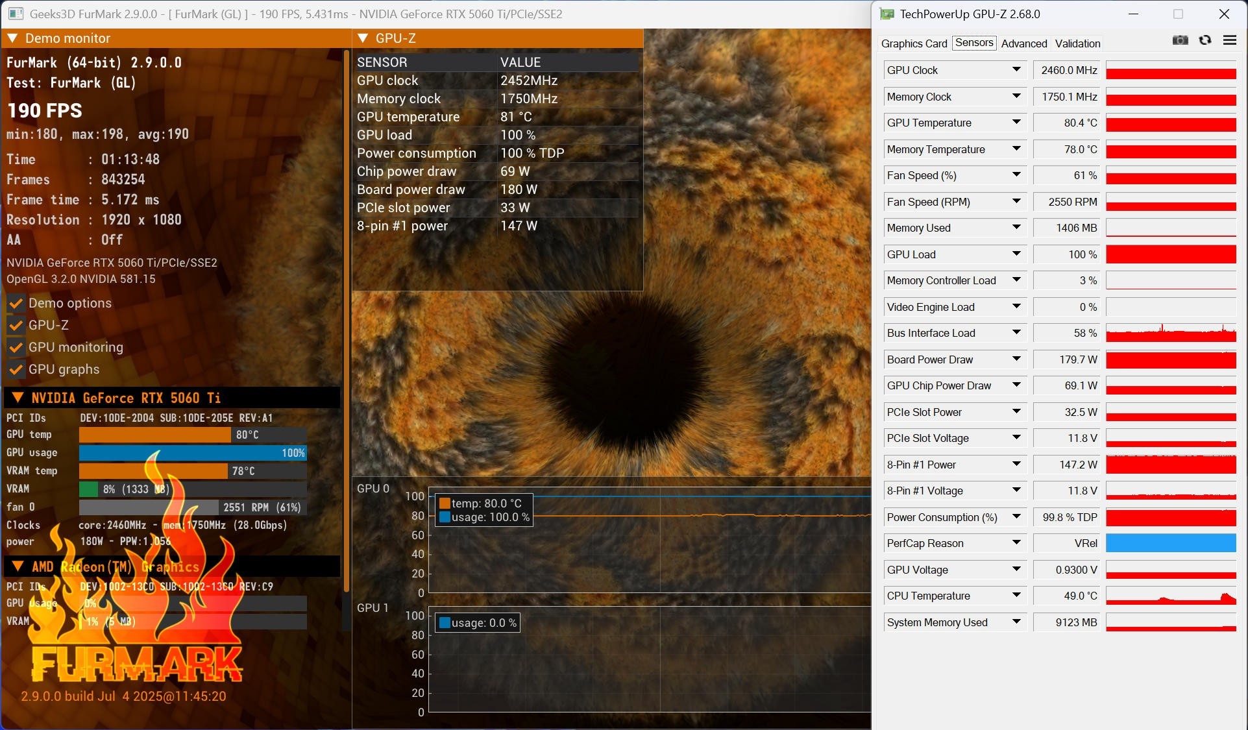Open the GPU-Z hamburger menu
The image size is (1248, 730).
(x=1229, y=40)
